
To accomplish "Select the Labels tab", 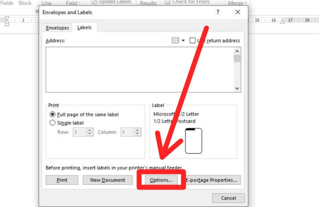I will [x=84, y=28].
